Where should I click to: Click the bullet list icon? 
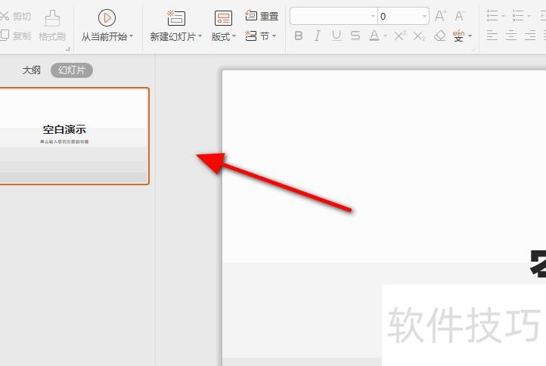coord(492,16)
